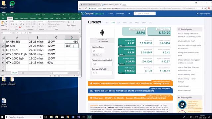Undo the last action in Excel

click(6, 15)
